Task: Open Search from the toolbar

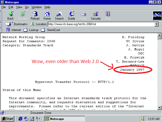Action: pos(59,16)
